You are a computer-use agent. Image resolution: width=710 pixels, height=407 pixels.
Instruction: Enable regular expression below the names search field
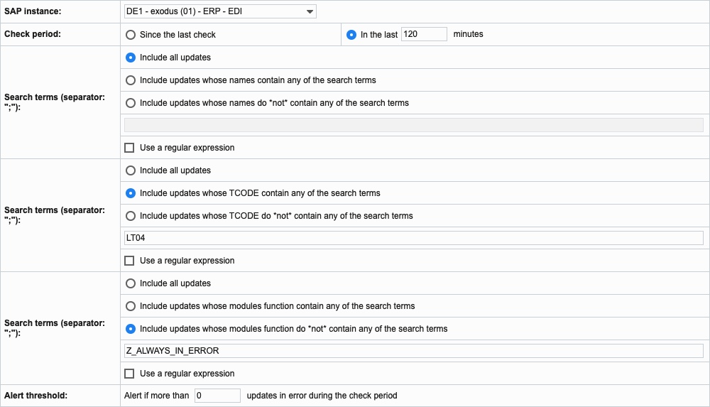tap(129, 148)
